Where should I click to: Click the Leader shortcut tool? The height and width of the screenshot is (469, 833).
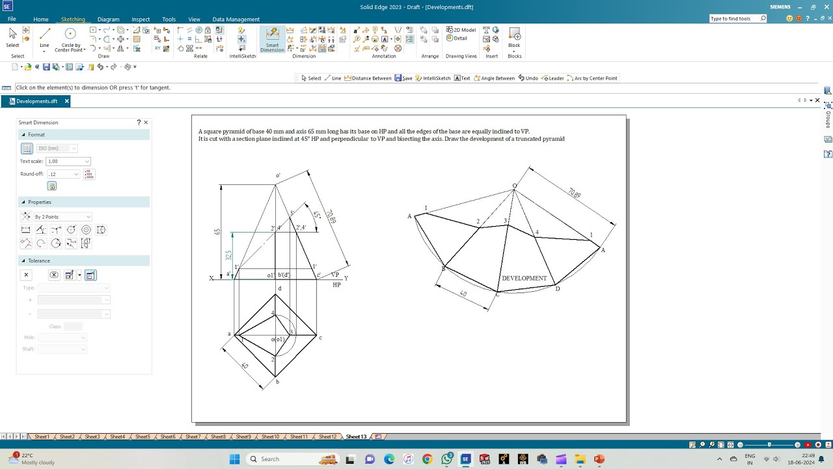[x=553, y=78]
